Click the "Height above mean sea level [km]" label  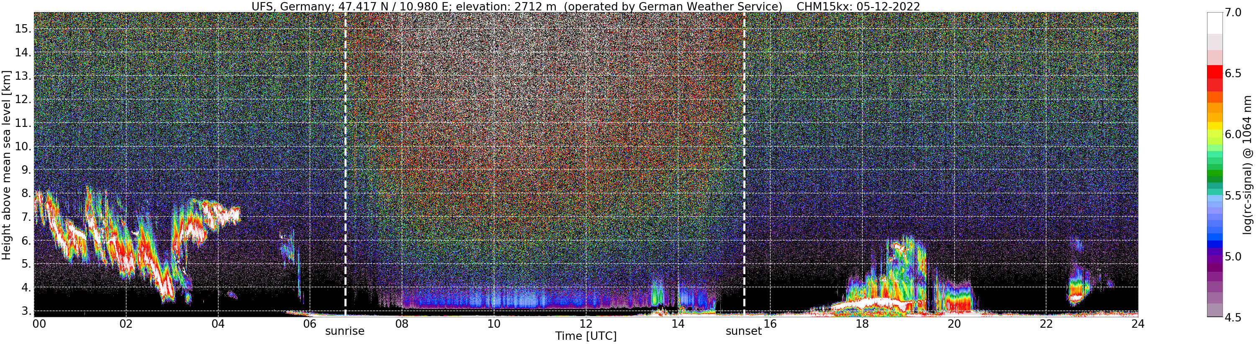[6, 164]
